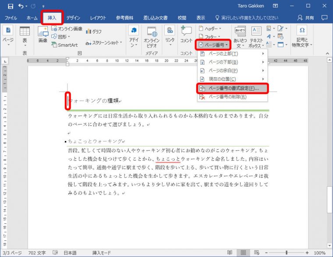Screen dimensions: 333x257
Task: Add a drop cap icon
Action: (x=270, y=45)
